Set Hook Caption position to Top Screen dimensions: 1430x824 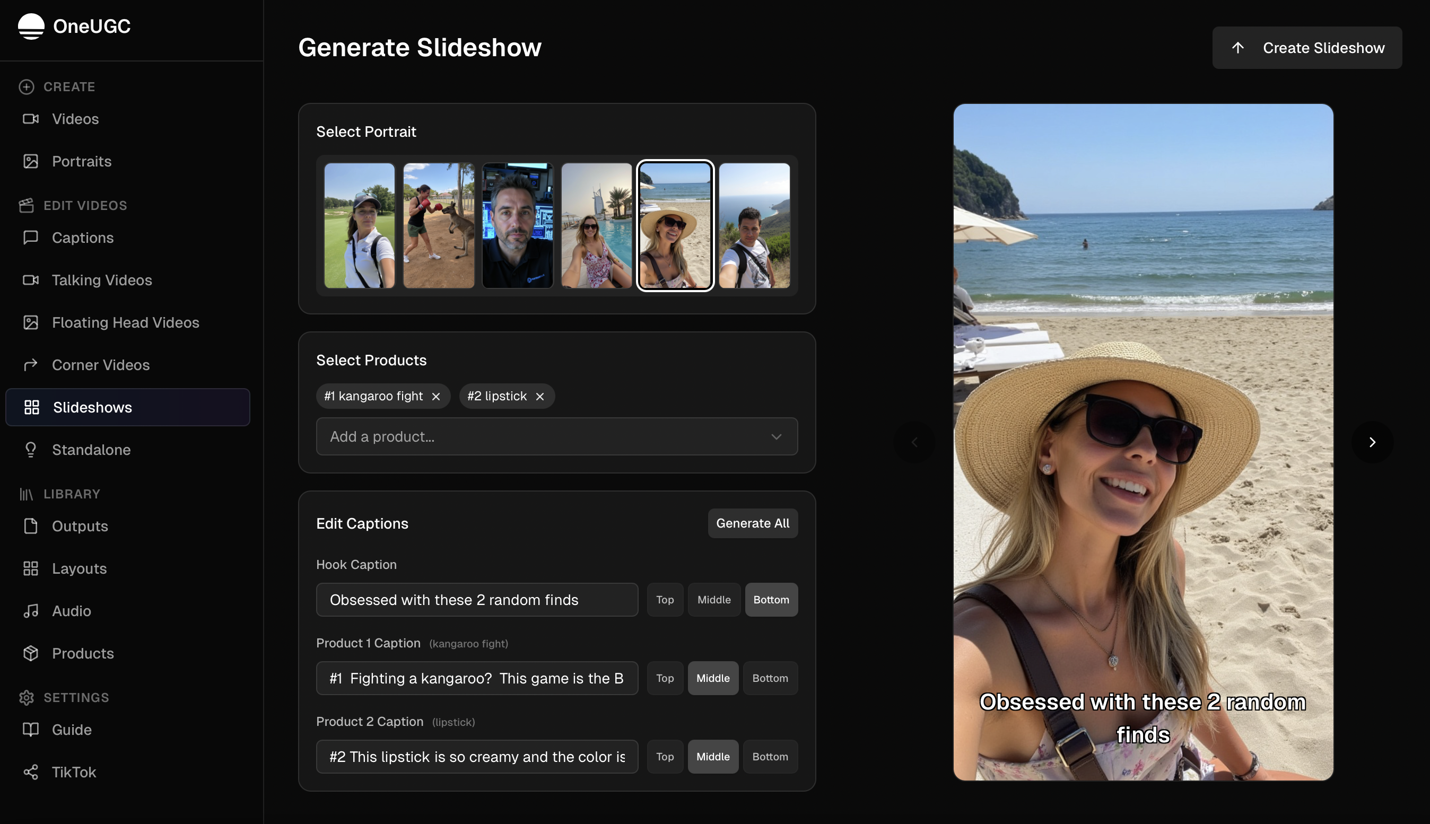[x=665, y=600]
